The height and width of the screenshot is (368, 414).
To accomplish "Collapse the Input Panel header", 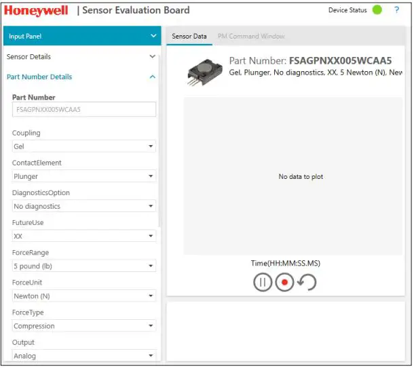I will pyautogui.click(x=82, y=36).
